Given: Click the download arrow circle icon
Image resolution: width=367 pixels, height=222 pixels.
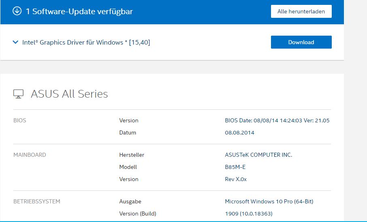Looking at the screenshot, I should pos(17,11).
